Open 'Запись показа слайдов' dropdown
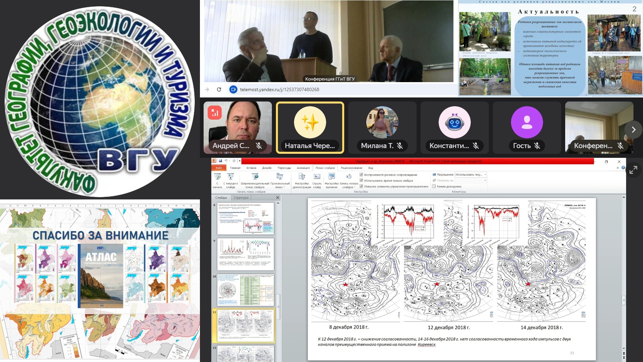Screen dimensions: 643x362 [349, 181]
